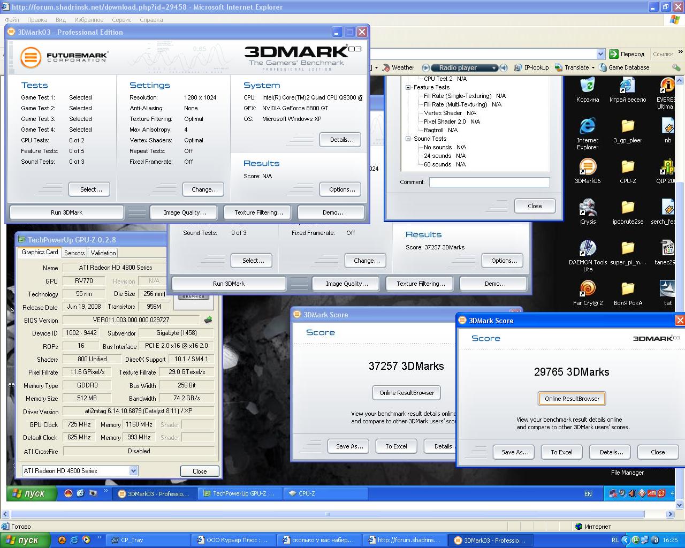Click Save As on 37257 score window
This screenshot has width=685, height=548.
(349, 446)
